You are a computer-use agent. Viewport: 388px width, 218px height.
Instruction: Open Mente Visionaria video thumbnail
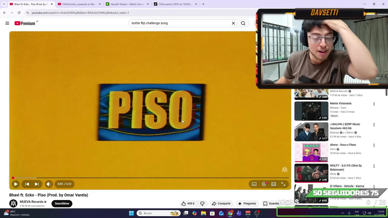pos(311,111)
